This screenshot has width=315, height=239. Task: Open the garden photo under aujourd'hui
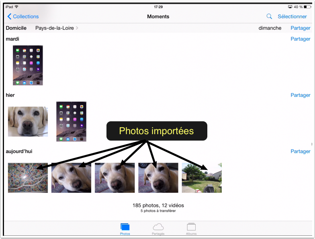tap(201, 178)
